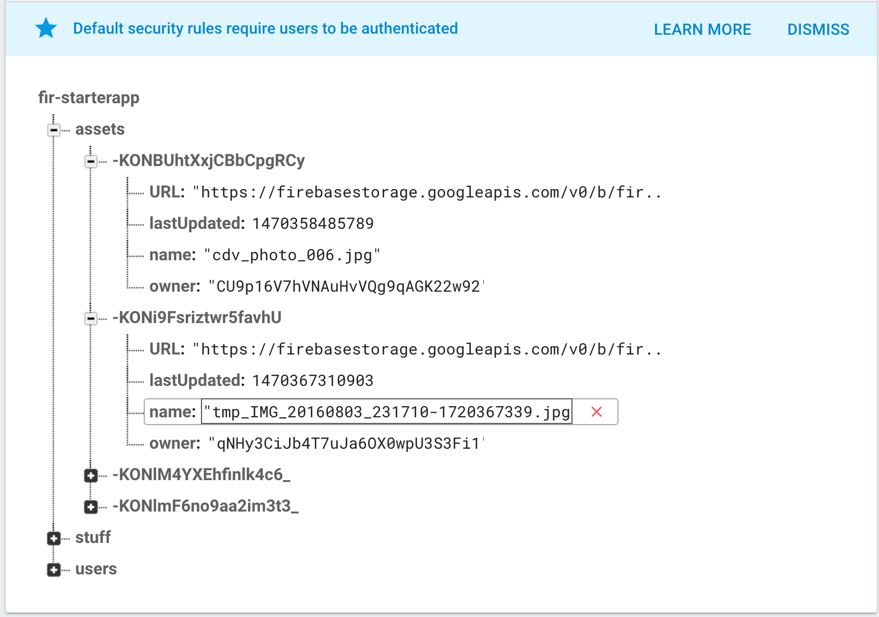Screen dimensions: 879x617
Task: Select the -KONi9Fsriztwr5favhU key label
Action: pos(197,317)
